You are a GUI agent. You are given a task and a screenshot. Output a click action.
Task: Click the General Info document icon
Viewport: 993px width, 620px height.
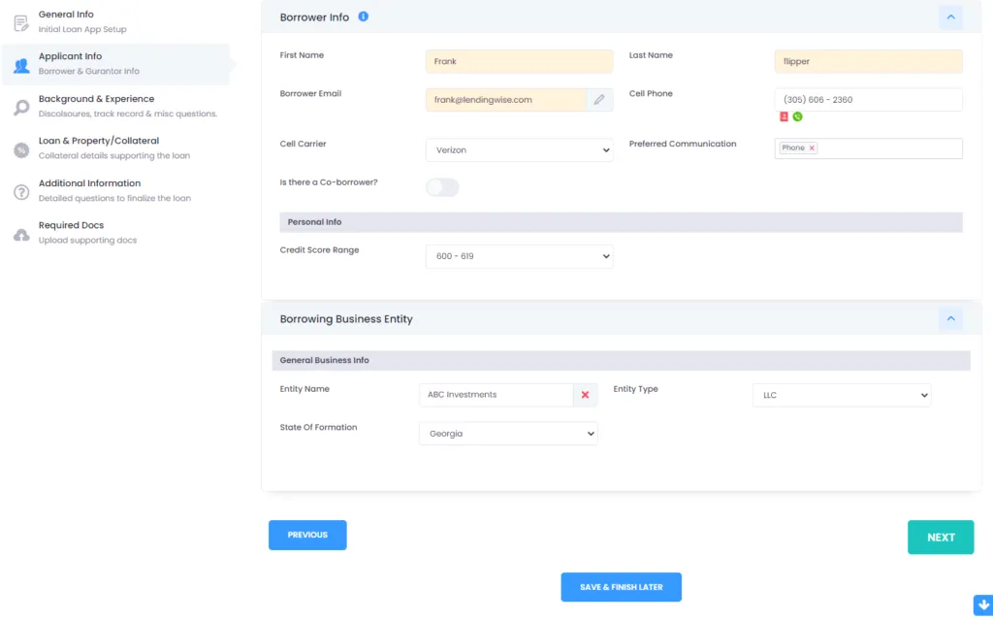coord(21,23)
